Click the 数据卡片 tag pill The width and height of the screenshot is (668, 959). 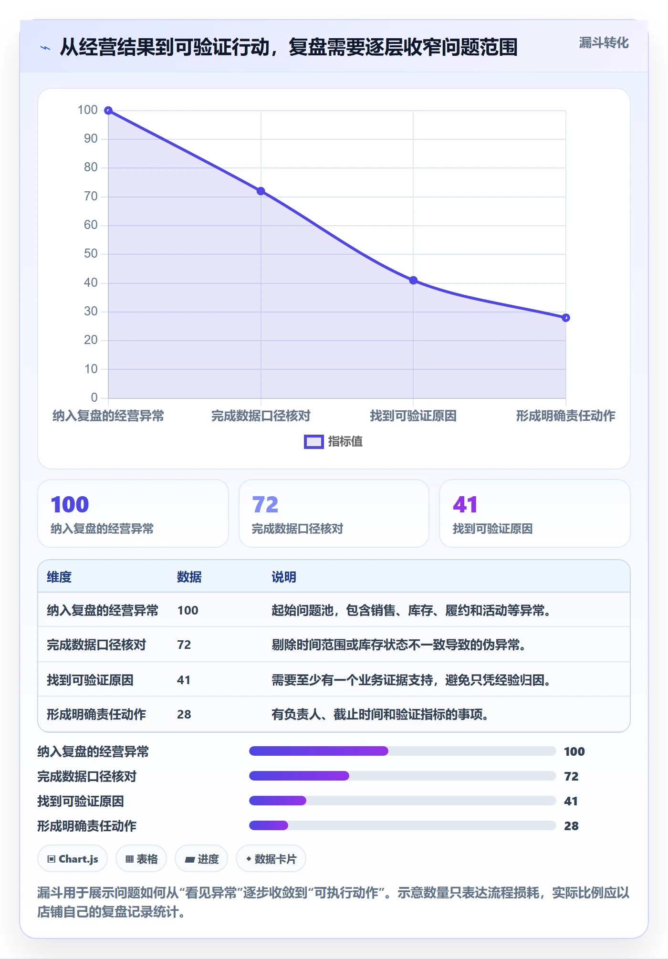coord(271,859)
